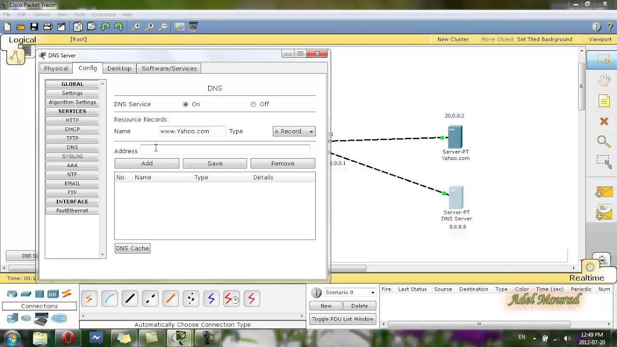
Task: Activate the Delete red X tool
Action: (604, 121)
